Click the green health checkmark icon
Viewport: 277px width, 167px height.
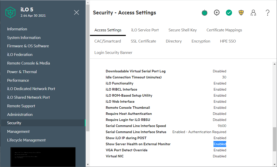(229, 13)
